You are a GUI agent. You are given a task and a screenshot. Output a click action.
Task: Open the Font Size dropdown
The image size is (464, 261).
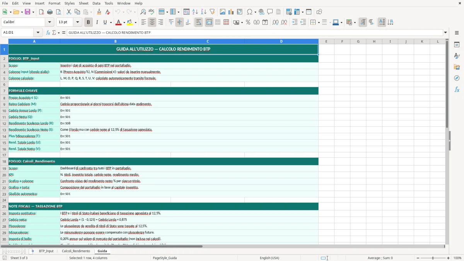pos(78,22)
